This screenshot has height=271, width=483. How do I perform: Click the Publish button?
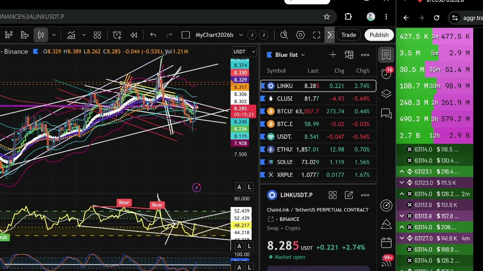[379, 35]
